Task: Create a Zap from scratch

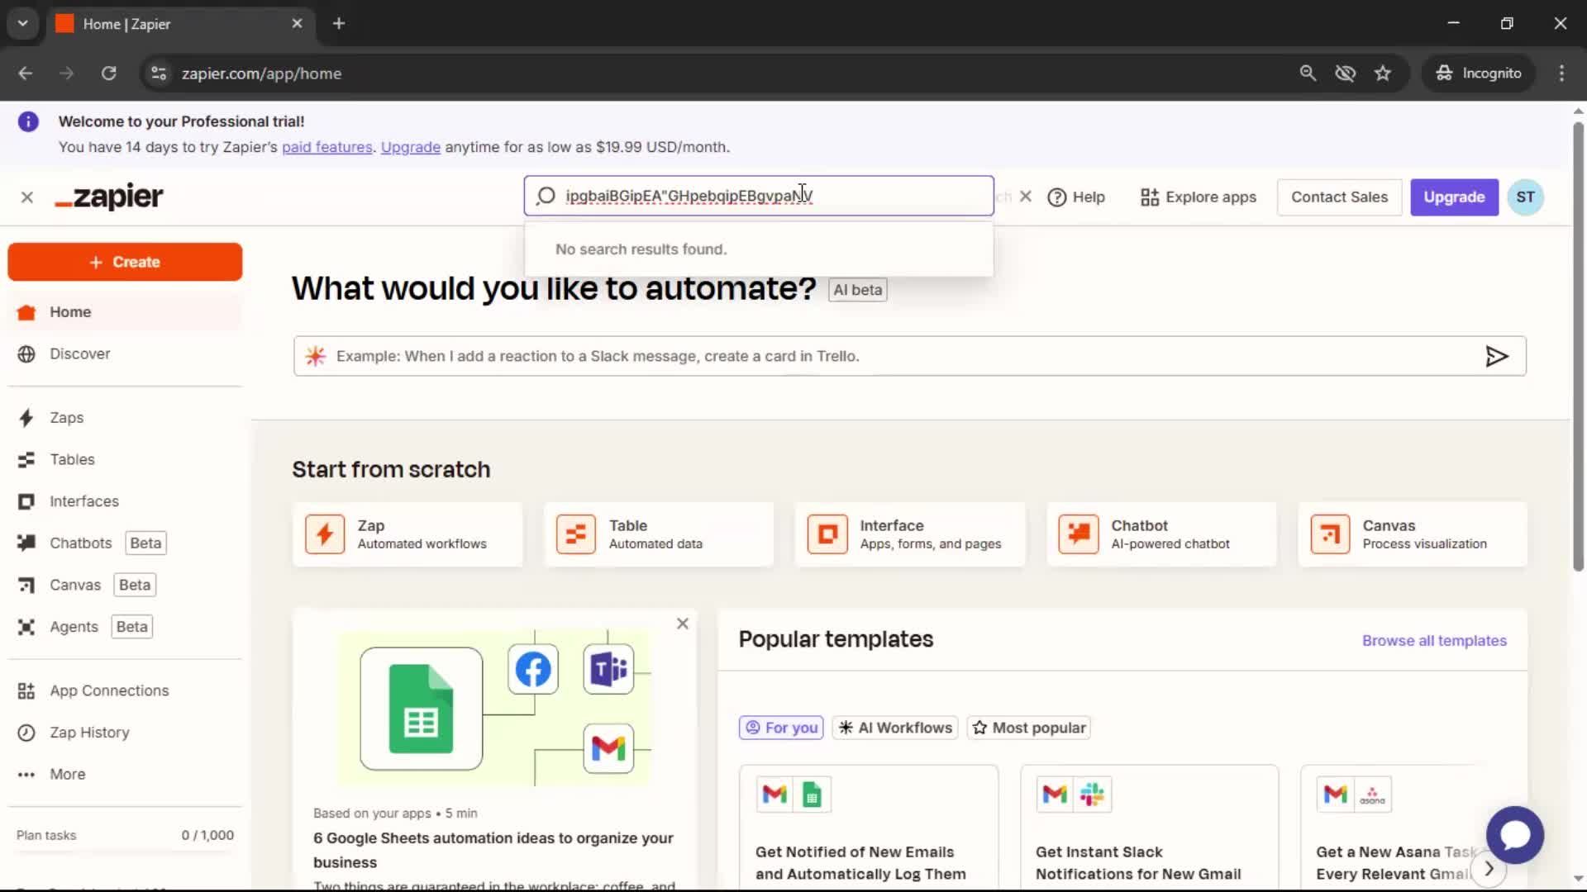Action: pyautogui.click(x=407, y=534)
